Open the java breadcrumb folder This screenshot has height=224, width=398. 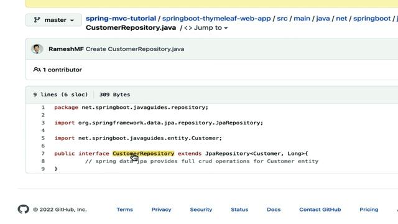coord(323,19)
